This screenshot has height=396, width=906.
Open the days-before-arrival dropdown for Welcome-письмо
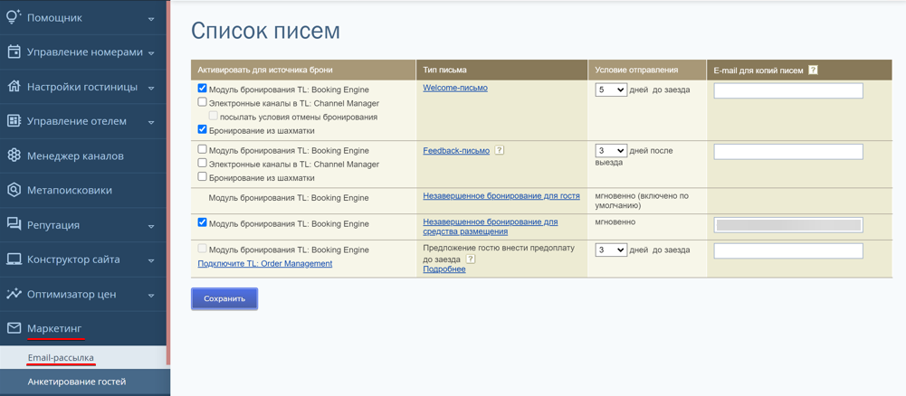pyautogui.click(x=611, y=90)
